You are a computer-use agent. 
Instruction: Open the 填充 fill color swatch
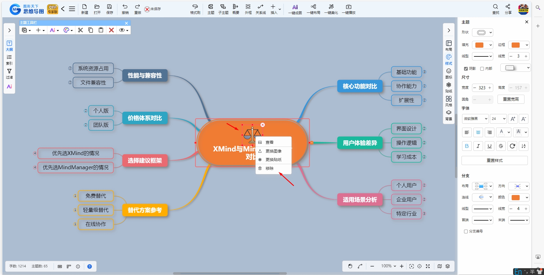pos(482,45)
